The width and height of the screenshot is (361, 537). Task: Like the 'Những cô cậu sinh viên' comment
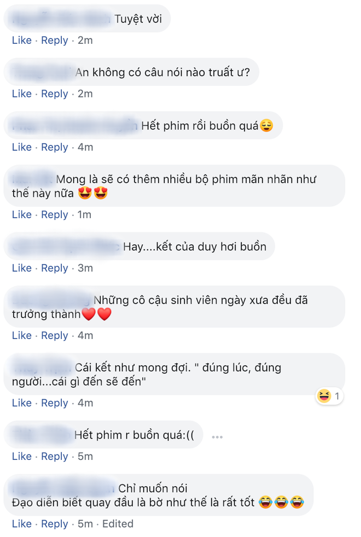tap(22, 336)
